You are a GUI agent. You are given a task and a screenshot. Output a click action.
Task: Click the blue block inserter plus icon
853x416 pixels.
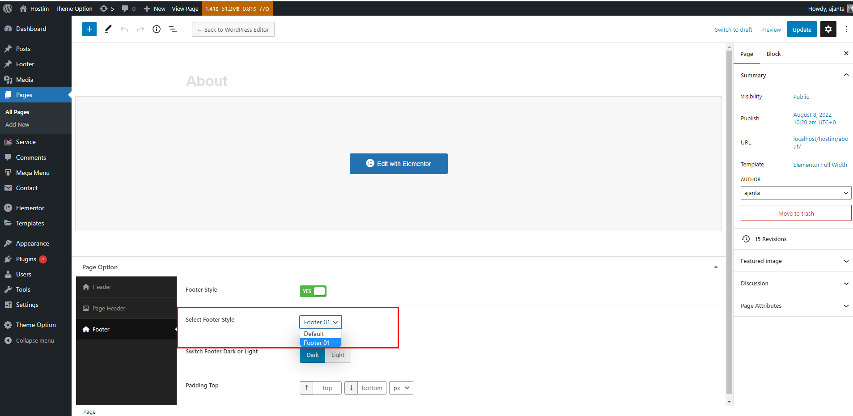pos(89,30)
